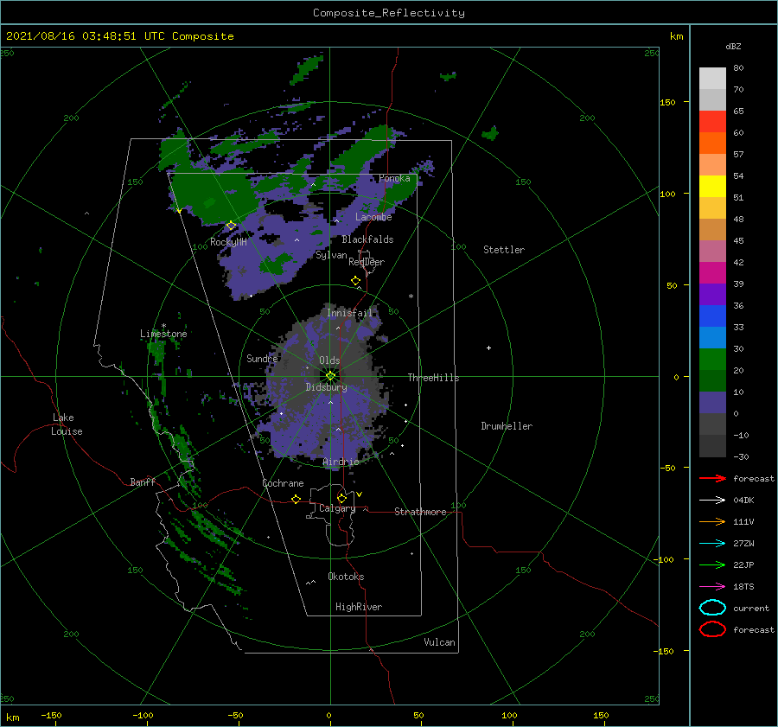Click the blue 36 dBZ color swatch
The height and width of the screenshot is (727, 778).
pyautogui.click(x=712, y=316)
